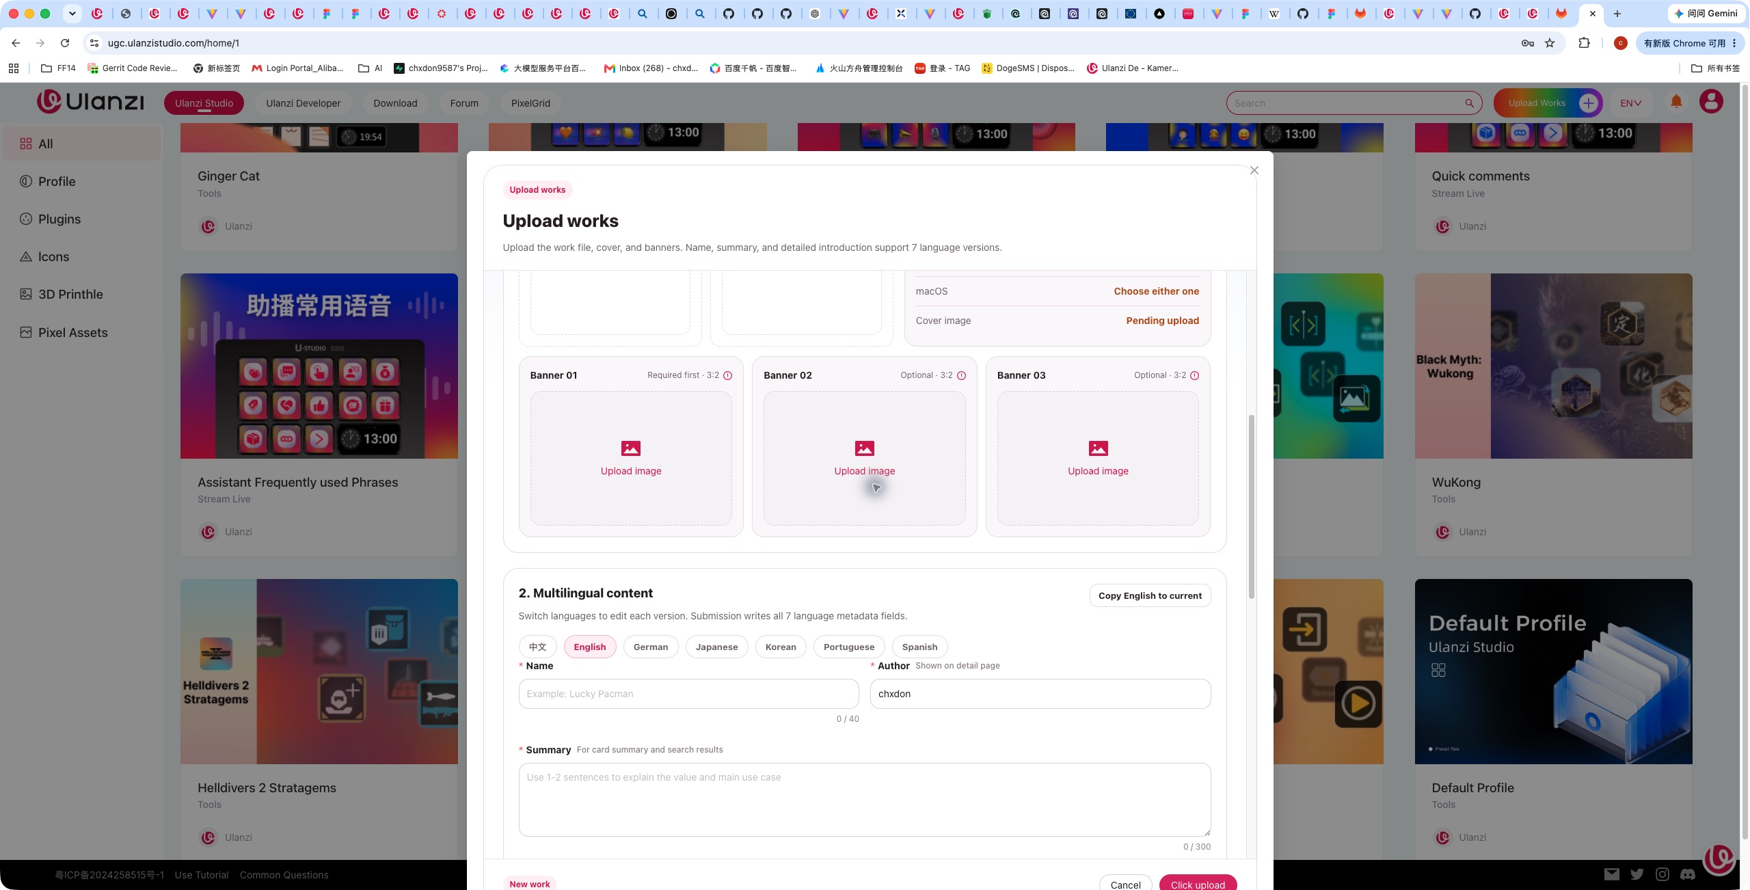
Task: Reload the page in Chrome
Action: (65, 43)
